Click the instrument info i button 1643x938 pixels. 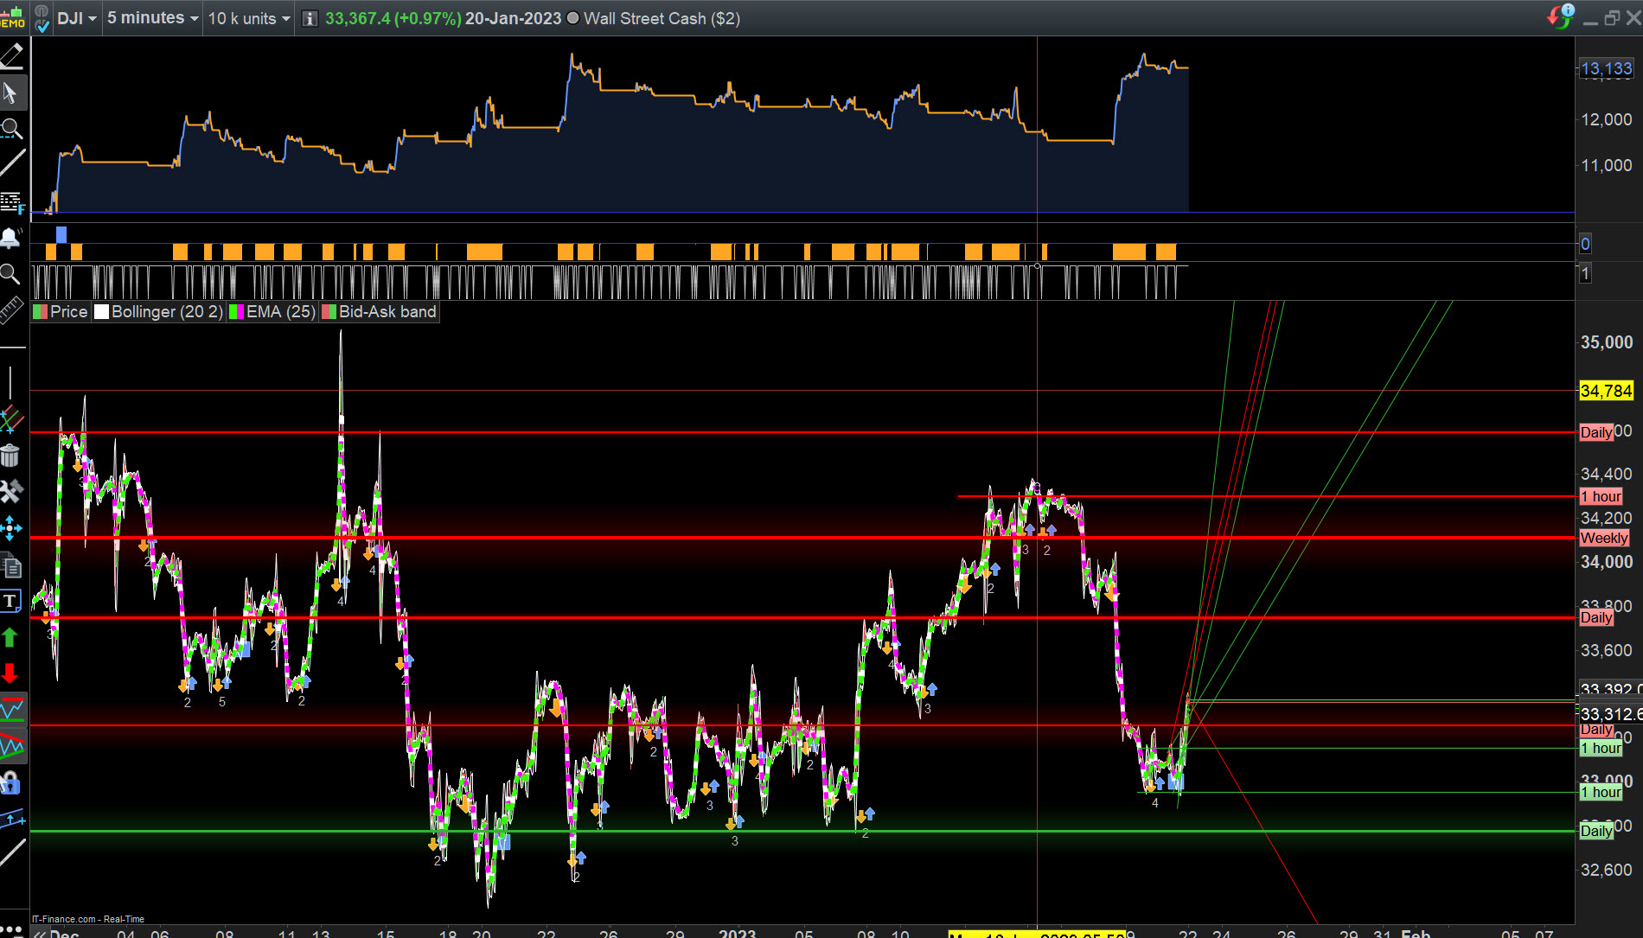click(x=310, y=19)
